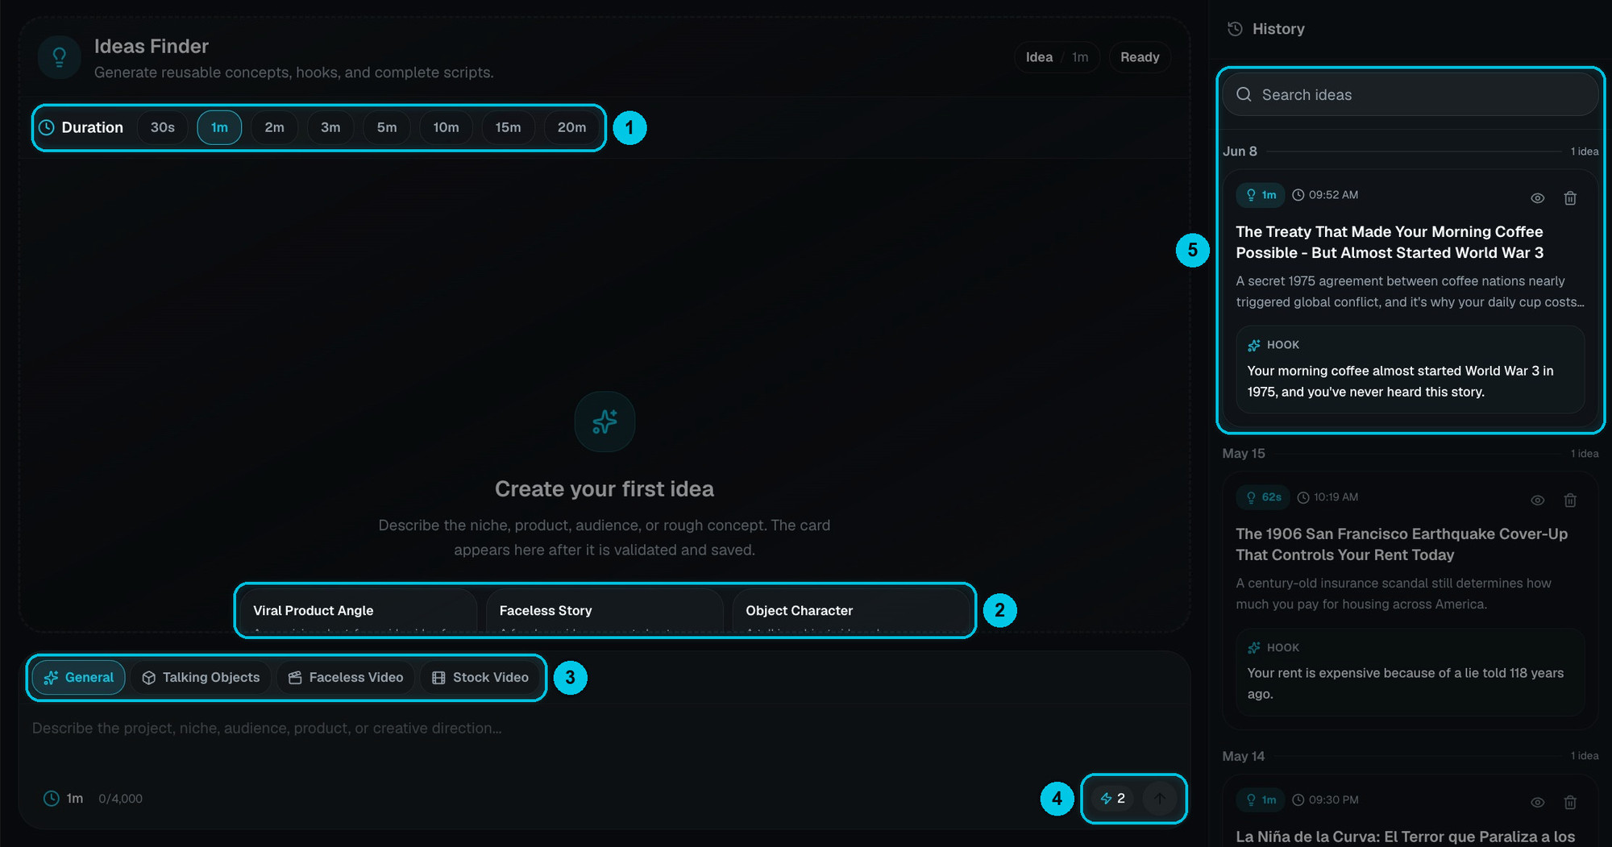
Task: Choose the 15m duration chip
Action: tap(508, 127)
